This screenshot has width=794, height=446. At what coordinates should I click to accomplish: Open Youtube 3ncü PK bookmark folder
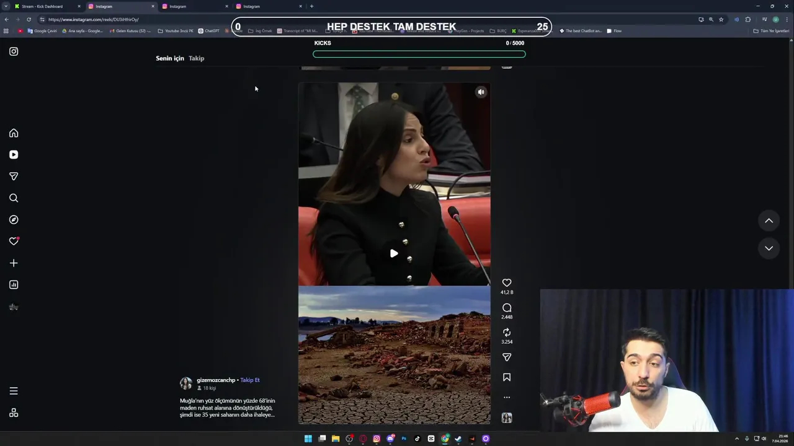pyautogui.click(x=176, y=31)
